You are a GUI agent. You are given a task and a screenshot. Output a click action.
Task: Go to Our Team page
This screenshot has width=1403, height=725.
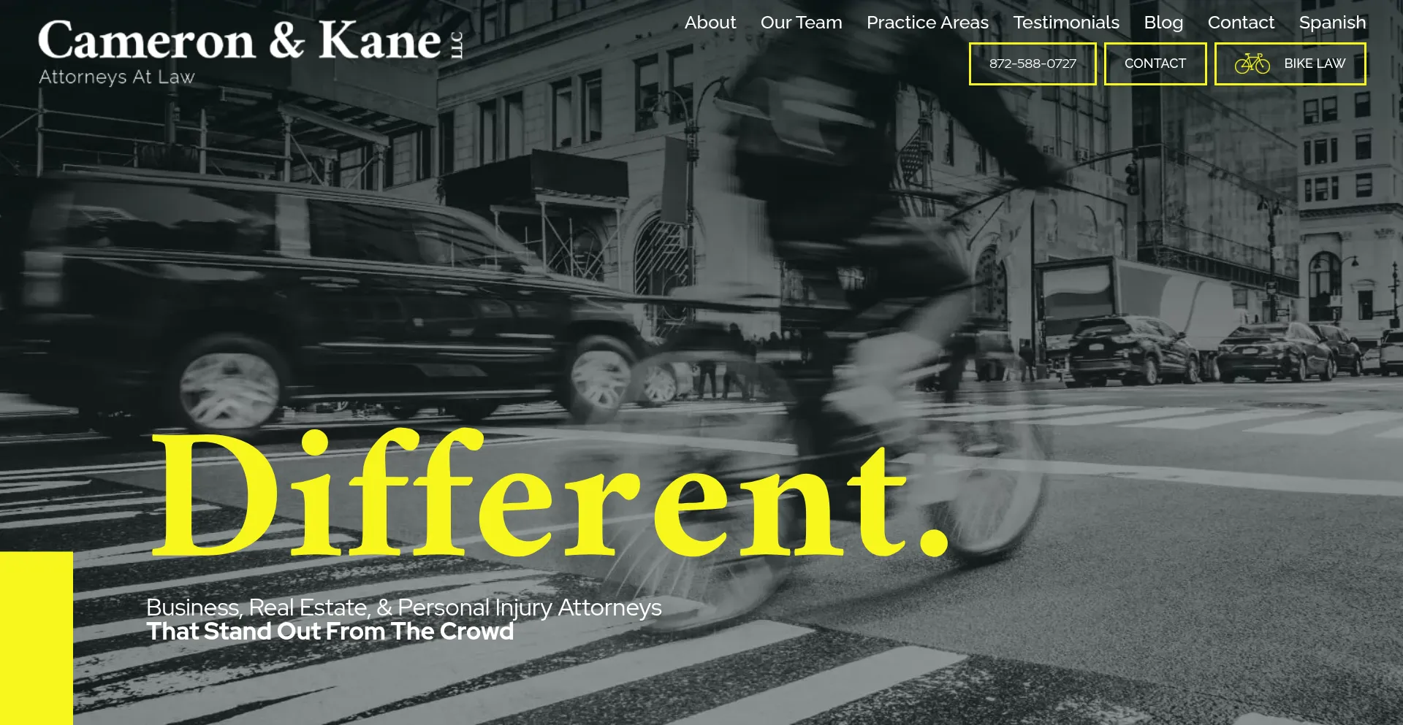tap(801, 23)
